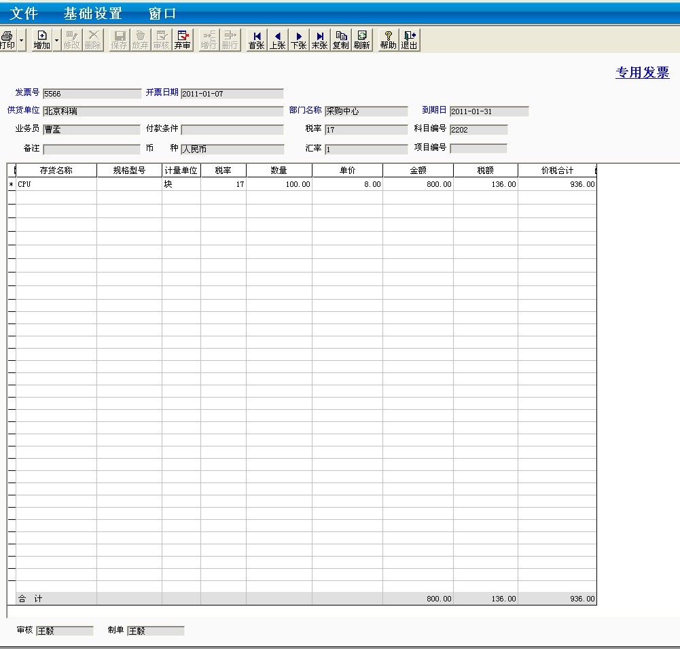This screenshot has width=680, height=649.
Task: Go to previous invoice with 上张
Action: click(x=277, y=40)
